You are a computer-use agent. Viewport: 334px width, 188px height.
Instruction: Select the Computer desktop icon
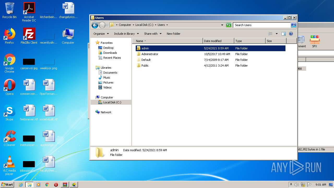point(68,36)
